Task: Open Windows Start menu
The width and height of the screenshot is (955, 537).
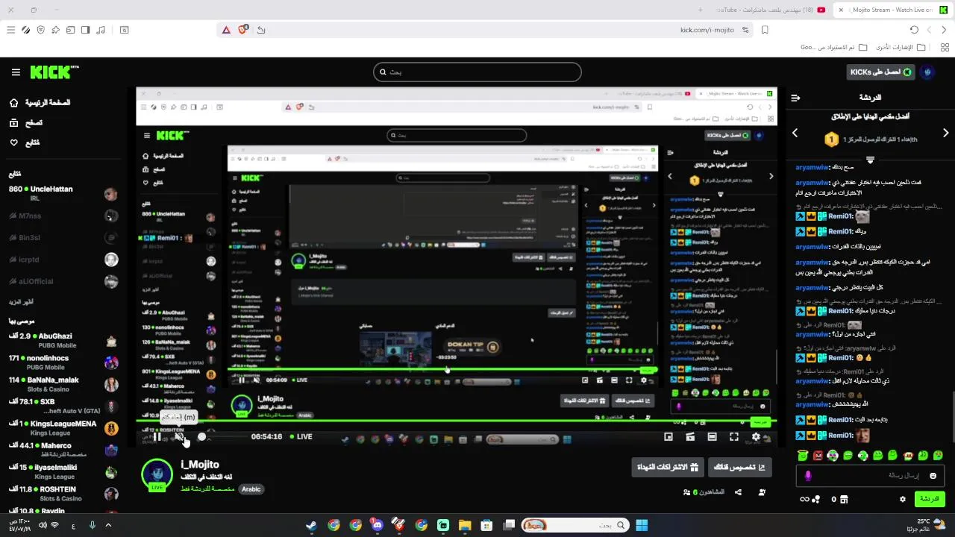Action: click(x=642, y=525)
